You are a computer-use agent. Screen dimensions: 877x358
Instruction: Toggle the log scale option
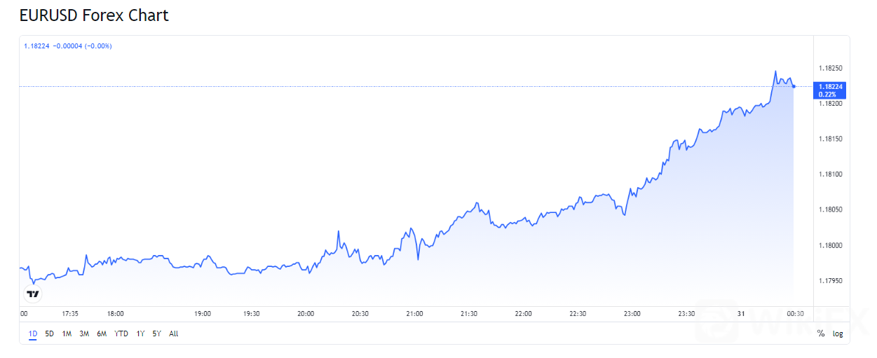(838, 334)
